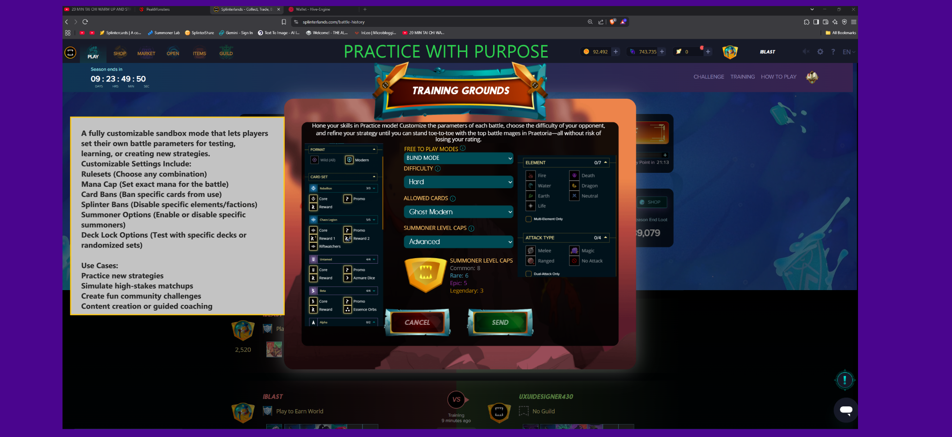Click the info icon beside Free To Play Modes
This screenshot has height=437, width=952.
pos(463,148)
